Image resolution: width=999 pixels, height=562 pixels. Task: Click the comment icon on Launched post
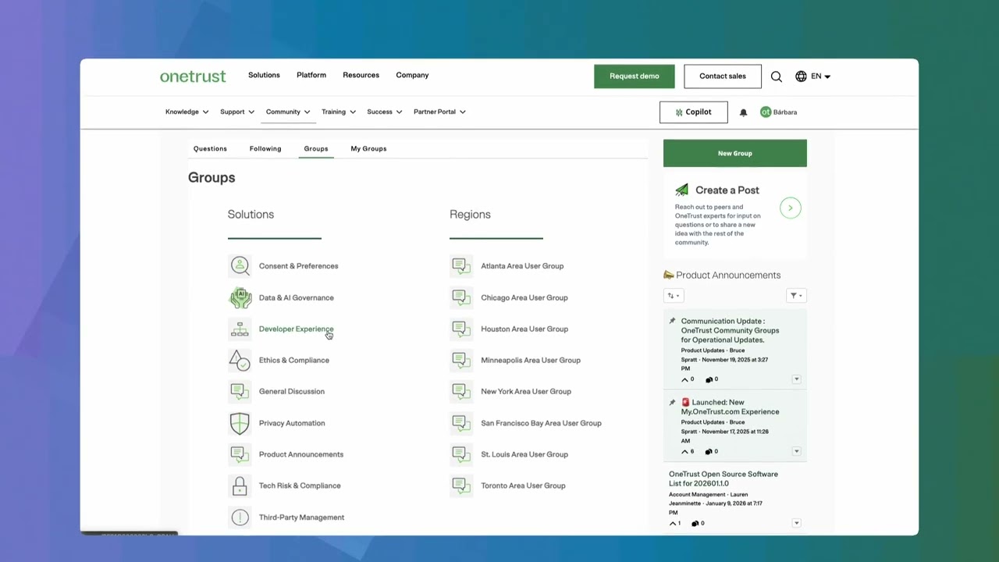[709, 451]
